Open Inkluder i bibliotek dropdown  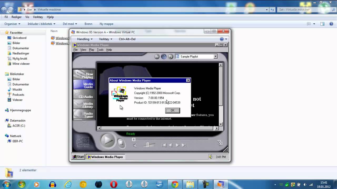point(42,24)
